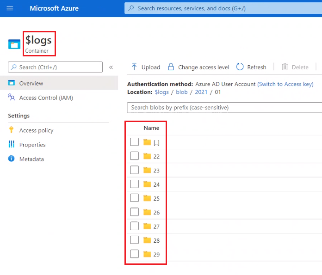Navigate to 2021 in the breadcrumb

coord(201,92)
